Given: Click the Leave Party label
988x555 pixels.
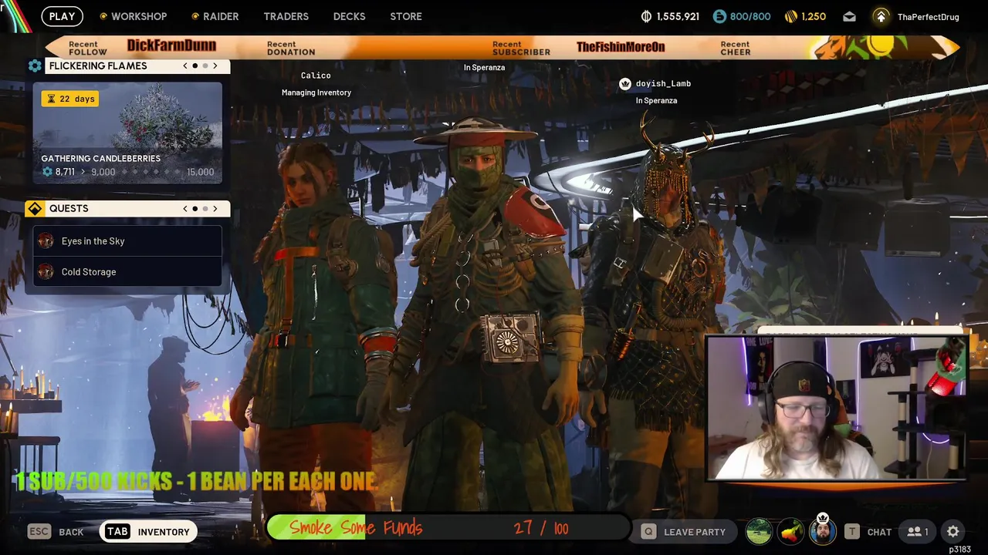Looking at the screenshot, I should coord(695,532).
